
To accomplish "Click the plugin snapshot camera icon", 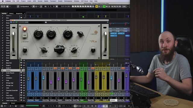I will (x=46, y=22).
